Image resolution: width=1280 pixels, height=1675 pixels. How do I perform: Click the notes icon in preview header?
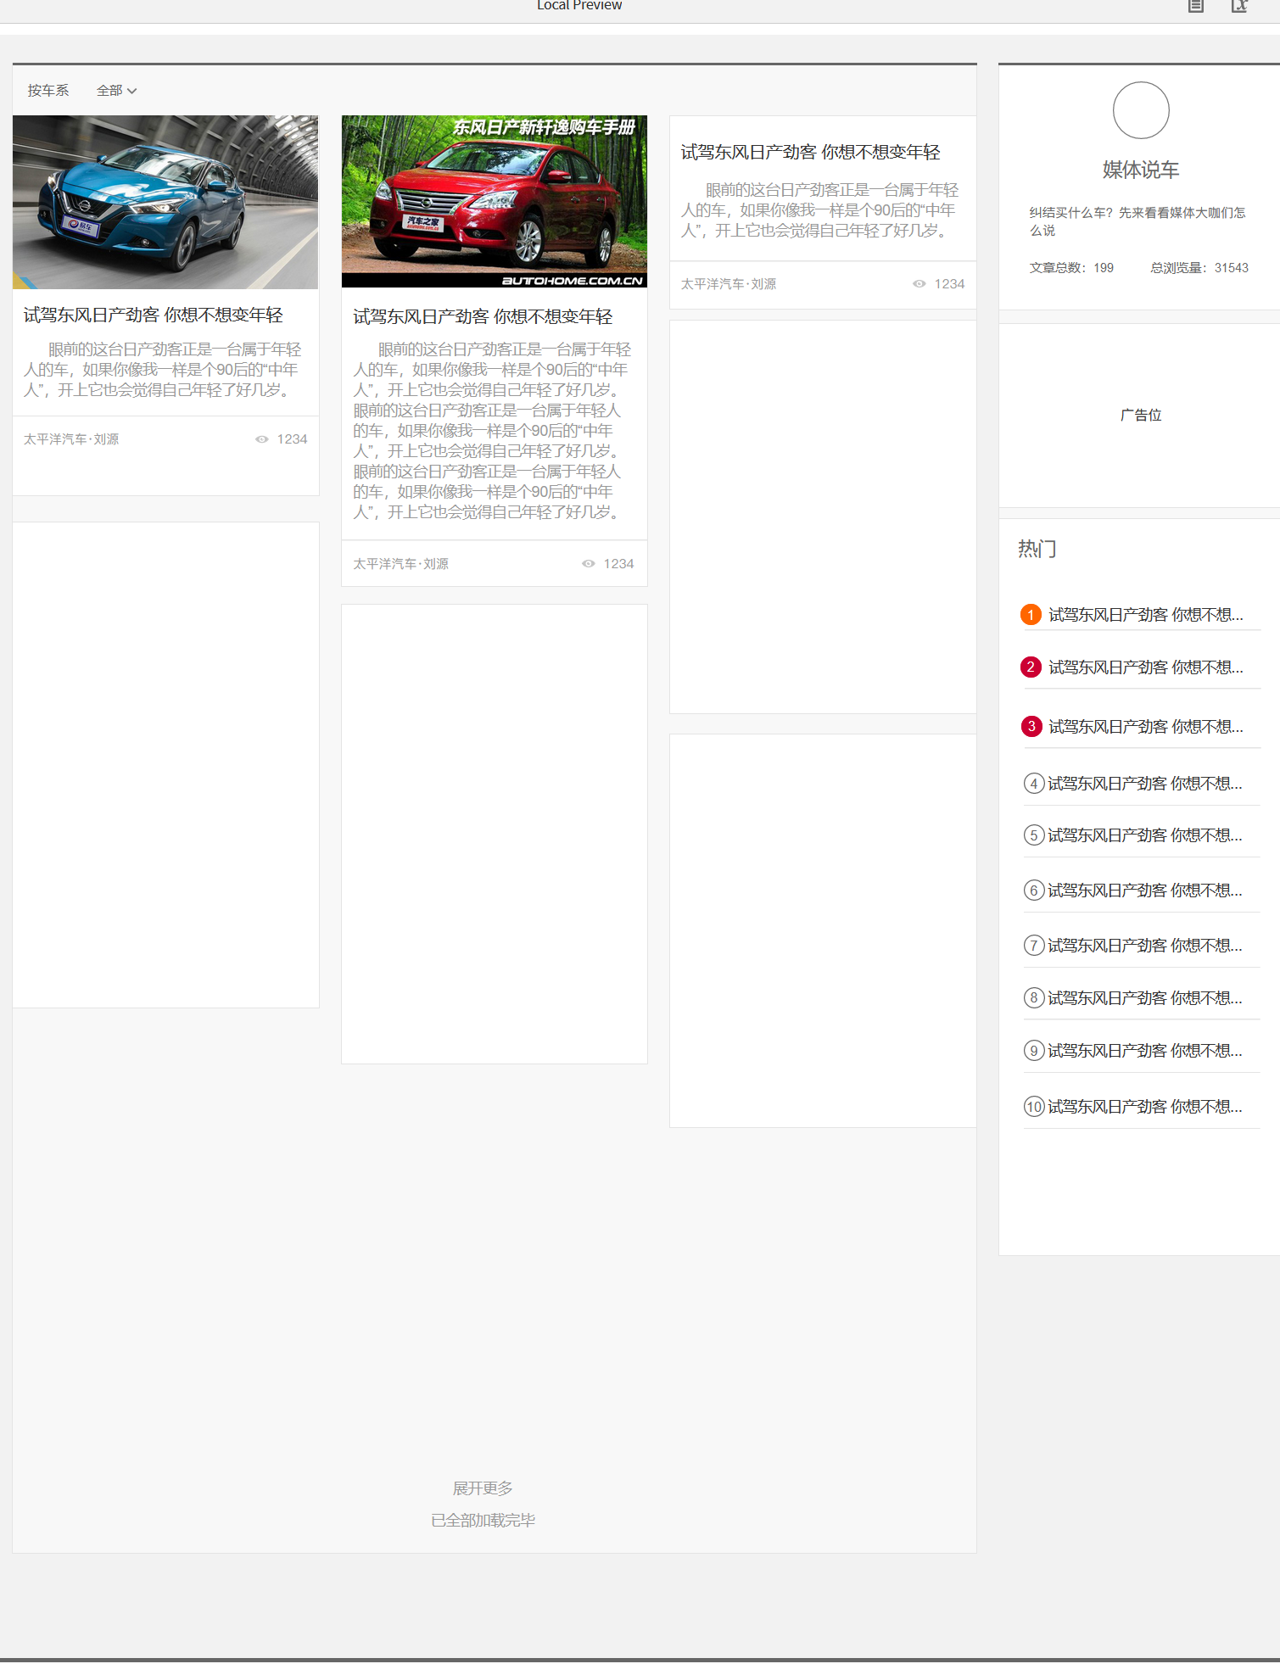coord(1196,6)
